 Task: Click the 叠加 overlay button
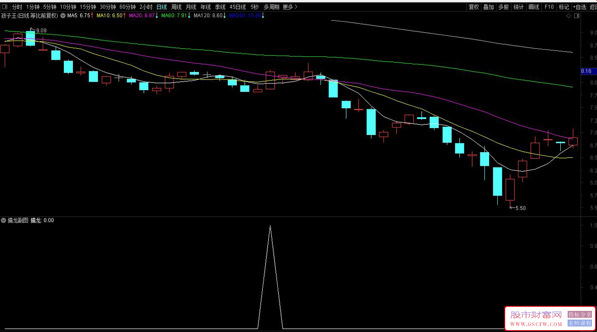point(489,7)
